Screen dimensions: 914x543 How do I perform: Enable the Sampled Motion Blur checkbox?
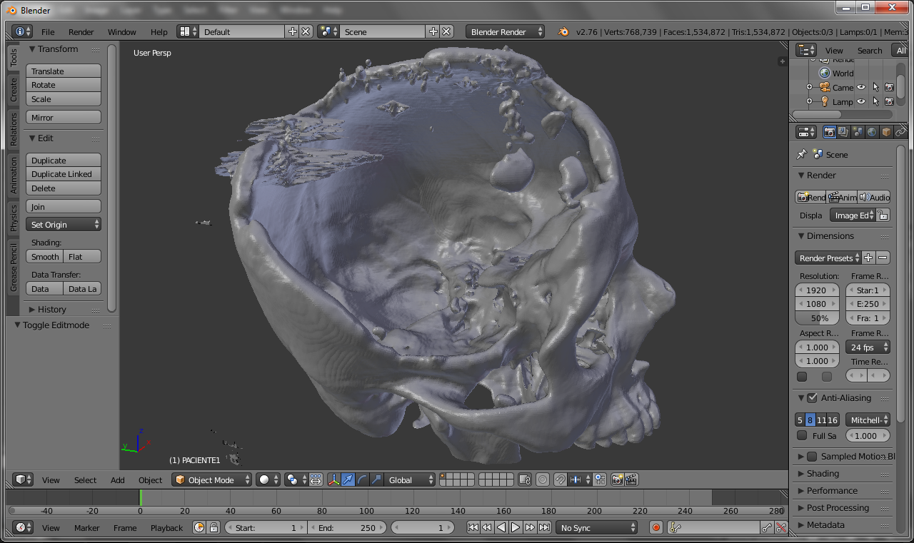tap(812, 457)
